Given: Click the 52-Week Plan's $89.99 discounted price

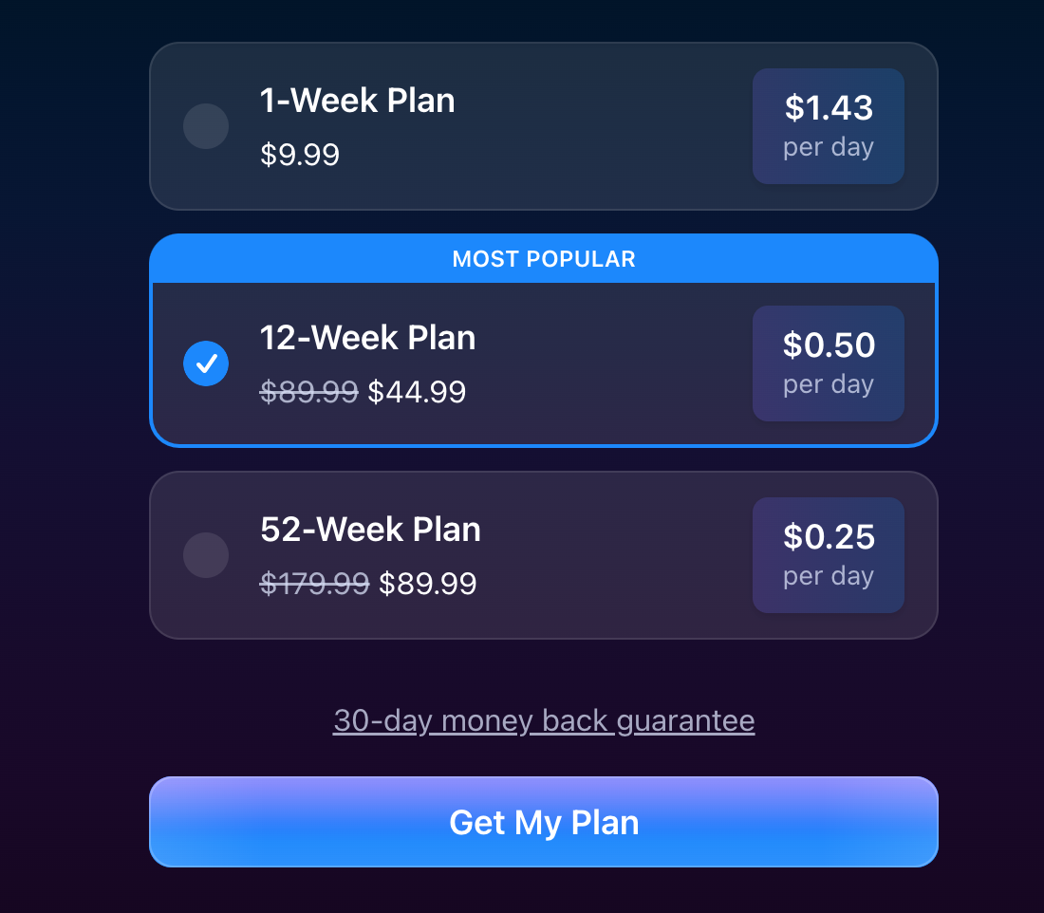Looking at the screenshot, I should click(428, 584).
